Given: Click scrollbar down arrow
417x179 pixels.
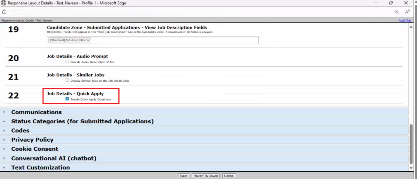Looking at the screenshot, I should pos(411,168).
